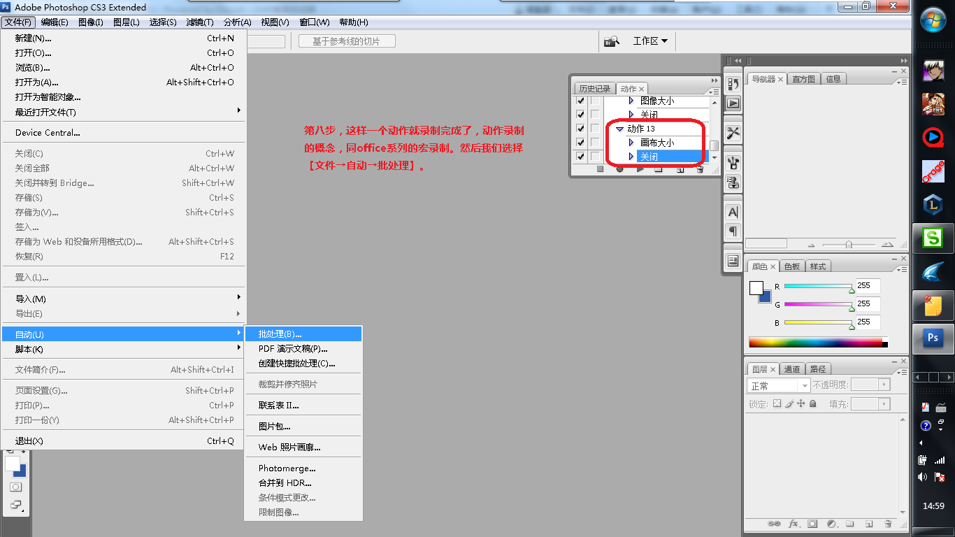Open the Actions panel options menu
This screenshot has width=955, height=537.
click(x=713, y=92)
